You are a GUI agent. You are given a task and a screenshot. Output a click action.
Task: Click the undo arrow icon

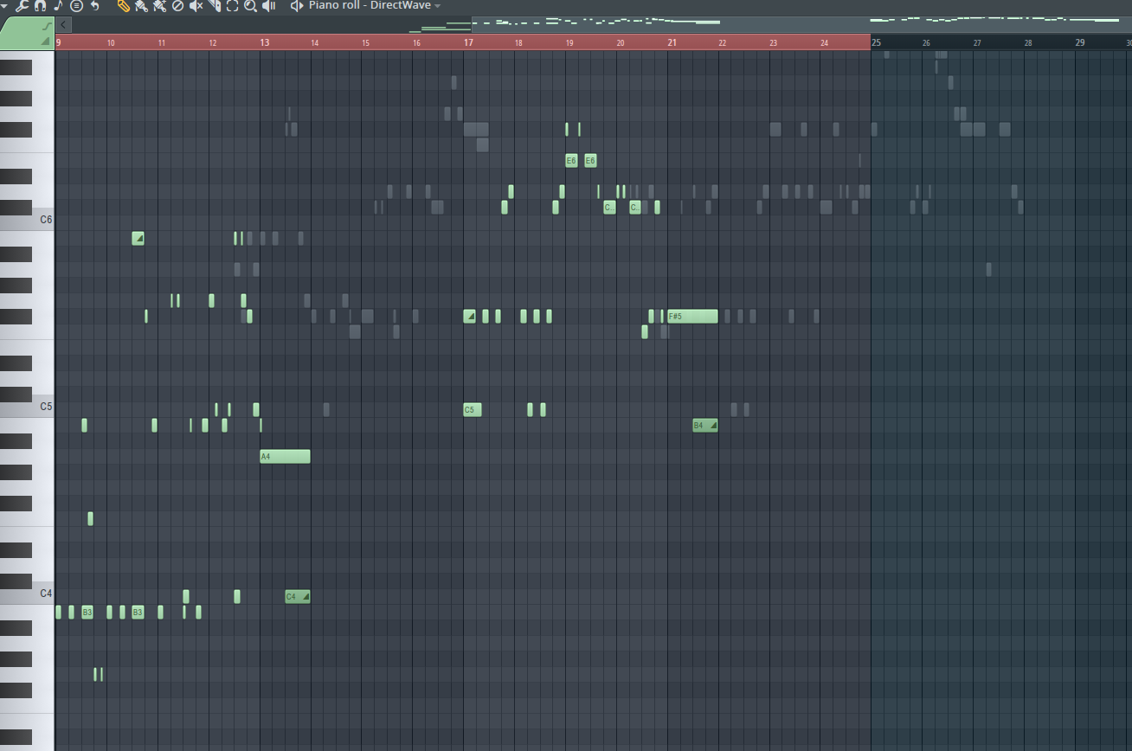pyautogui.click(x=94, y=6)
